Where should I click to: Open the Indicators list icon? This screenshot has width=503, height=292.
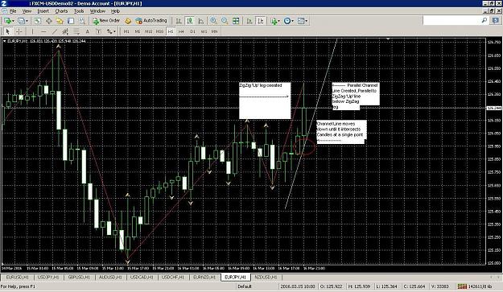[274, 21]
